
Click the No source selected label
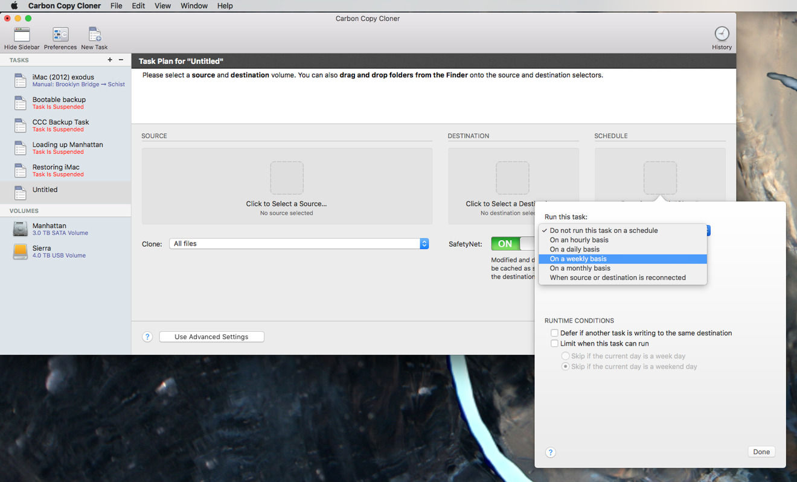286,213
